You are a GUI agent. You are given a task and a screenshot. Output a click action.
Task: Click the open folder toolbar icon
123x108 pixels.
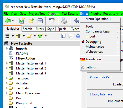pyautogui.click(x=31, y=21)
